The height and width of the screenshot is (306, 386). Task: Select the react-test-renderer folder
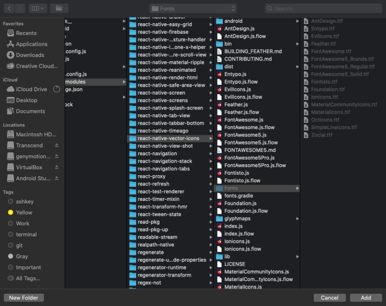[170, 192]
